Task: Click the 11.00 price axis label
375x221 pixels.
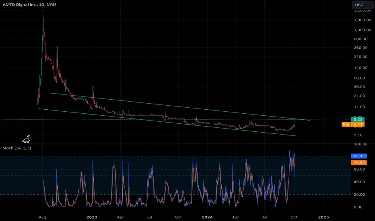Action: pyautogui.click(x=359, y=107)
